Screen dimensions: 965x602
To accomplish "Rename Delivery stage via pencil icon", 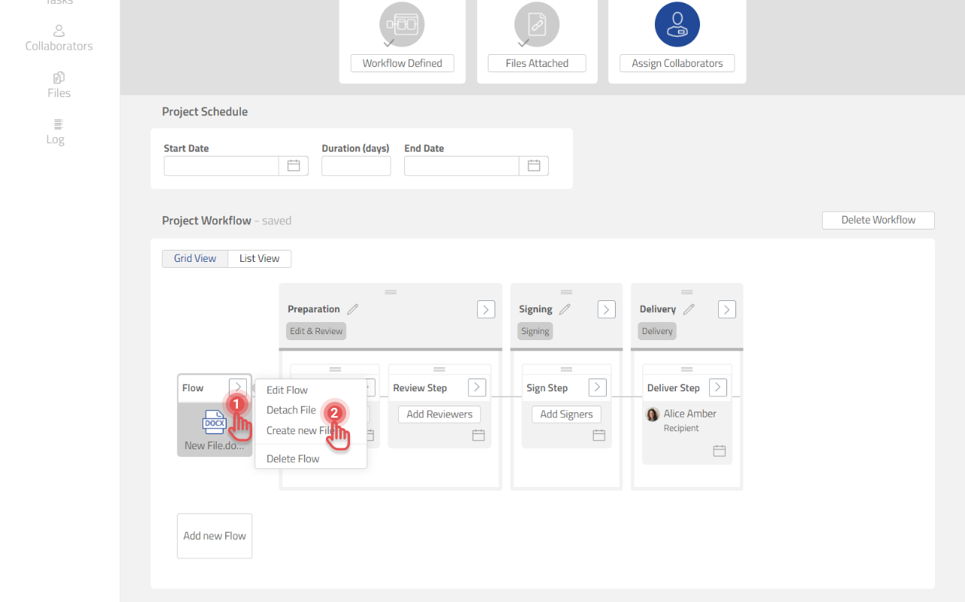I will 688,309.
